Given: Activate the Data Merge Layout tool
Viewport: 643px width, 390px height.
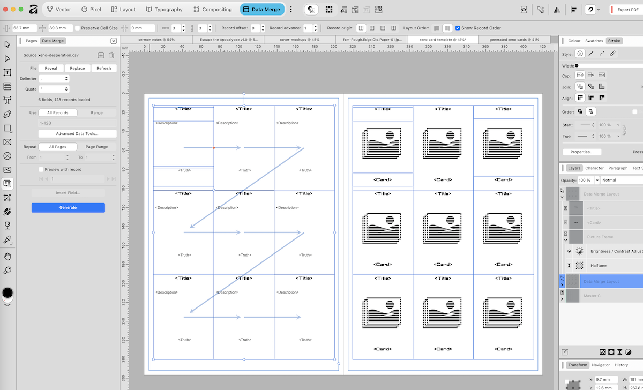Looking at the screenshot, I should tap(8, 183).
